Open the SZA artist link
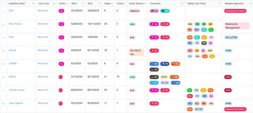The height and width of the screenshot is (113, 253). point(11,10)
